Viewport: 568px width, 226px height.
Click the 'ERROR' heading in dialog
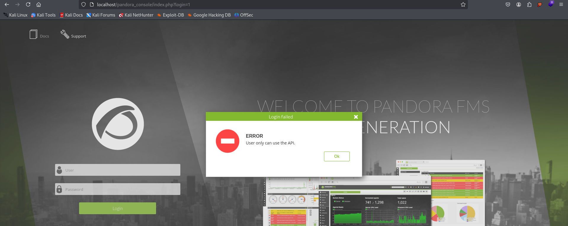(254, 136)
